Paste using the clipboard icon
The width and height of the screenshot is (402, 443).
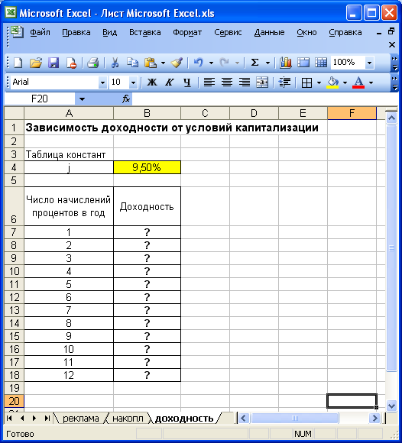tap(151, 63)
